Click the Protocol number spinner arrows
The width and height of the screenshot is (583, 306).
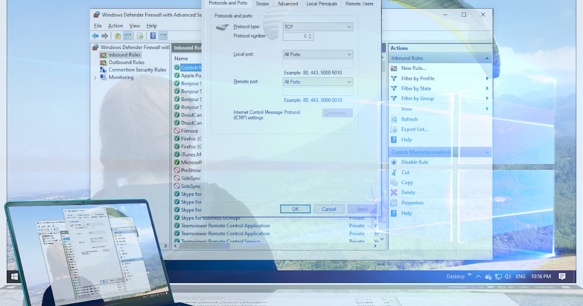point(310,36)
